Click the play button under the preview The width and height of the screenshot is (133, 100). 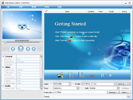[21, 49]
